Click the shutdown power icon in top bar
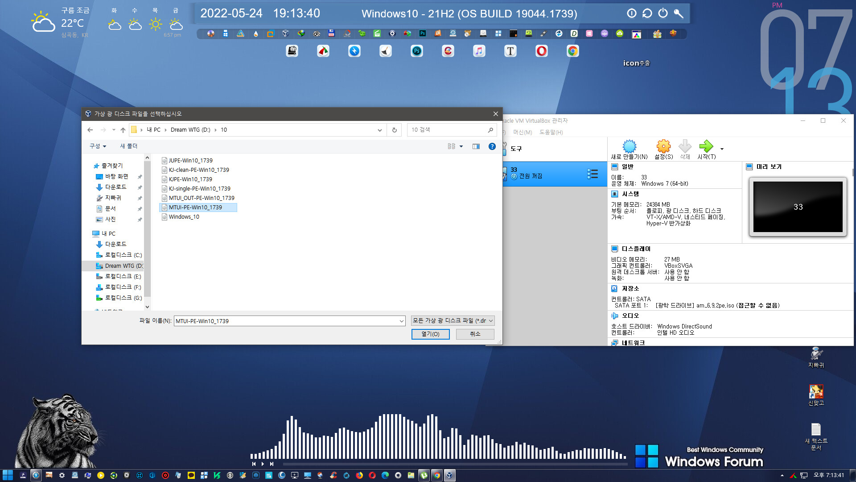Screen dimensions: 856x482 (x=663, y=13)
